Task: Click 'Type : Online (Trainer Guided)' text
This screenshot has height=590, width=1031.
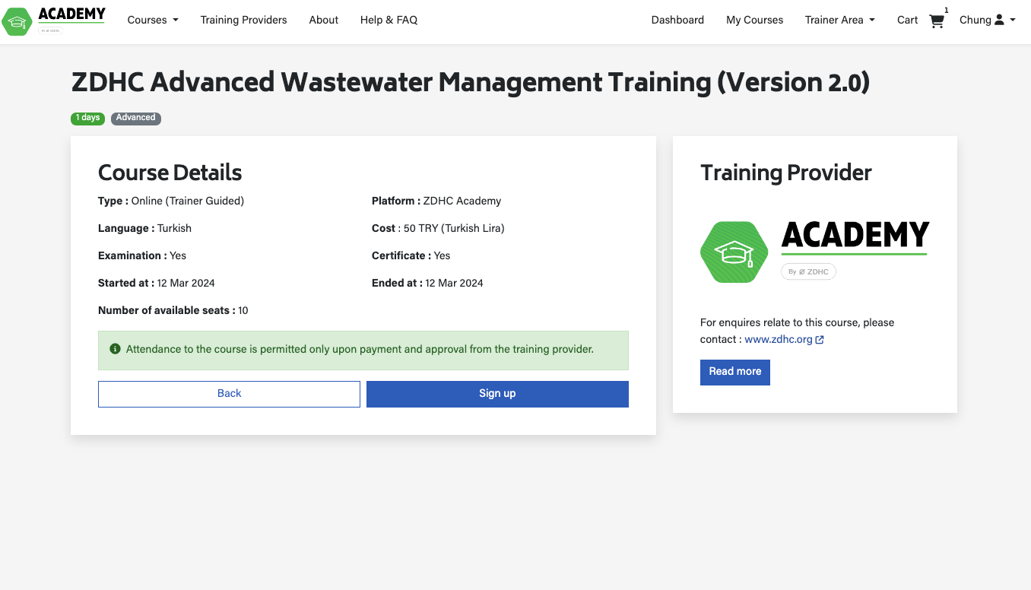Action: click(x=171, y=201)
